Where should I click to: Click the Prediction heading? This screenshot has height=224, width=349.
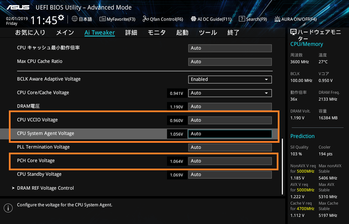coord(303,136)
